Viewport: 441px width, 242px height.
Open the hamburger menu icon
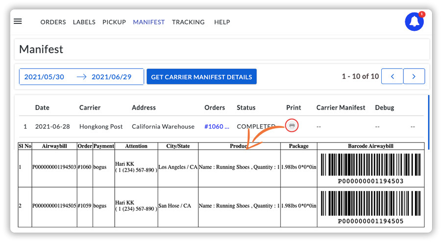click(18, 22)
